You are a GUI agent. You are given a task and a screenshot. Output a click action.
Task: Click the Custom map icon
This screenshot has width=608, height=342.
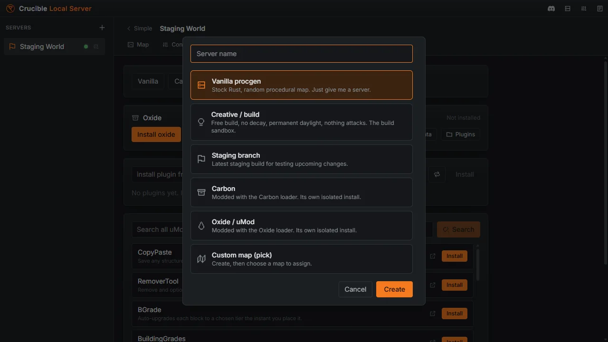point(201,259)
